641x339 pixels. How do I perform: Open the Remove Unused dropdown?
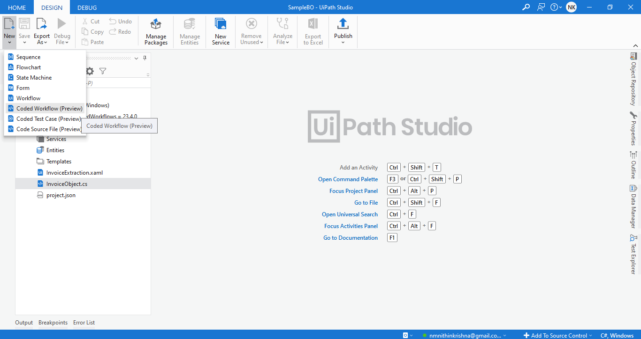coord(252,32)
